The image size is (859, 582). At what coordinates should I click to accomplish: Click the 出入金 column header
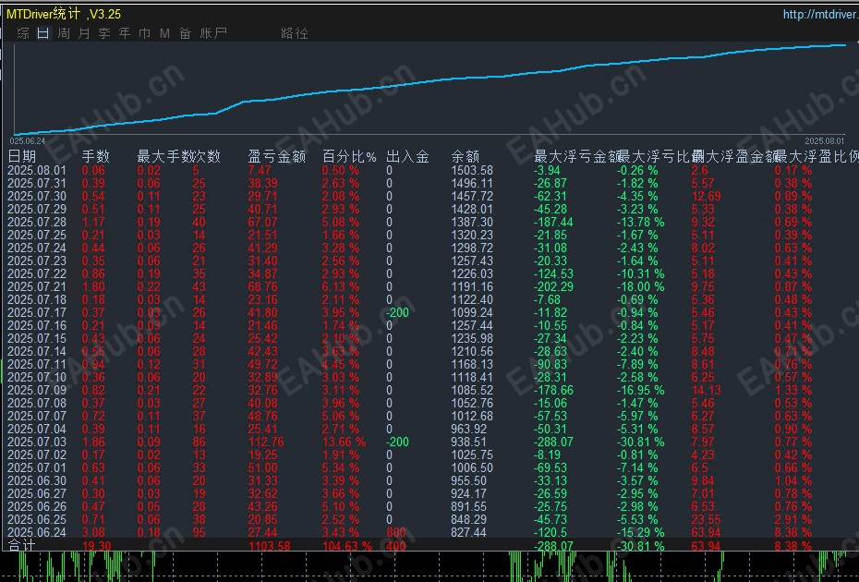[x=407, y=157]
